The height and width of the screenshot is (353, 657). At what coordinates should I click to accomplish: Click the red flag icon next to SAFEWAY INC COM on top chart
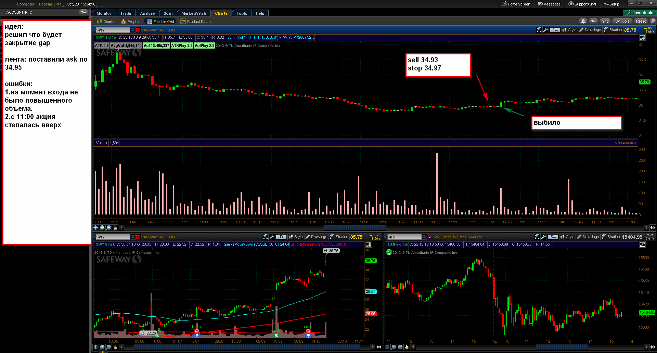pyautogui.click(x=138, y=30)
